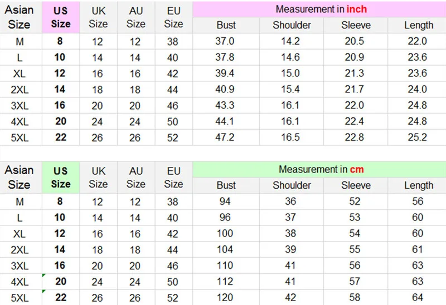Click the 43.3 bust value cell
Image resolution: width=446 pixels, height=305 pixels.
coord(226,105)
